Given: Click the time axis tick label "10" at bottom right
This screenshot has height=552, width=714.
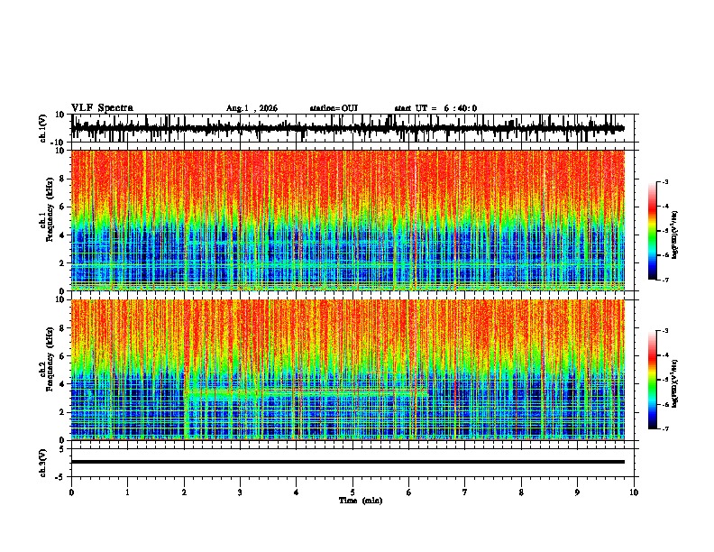Looking at the screenshot, I should tap(634, 492).
